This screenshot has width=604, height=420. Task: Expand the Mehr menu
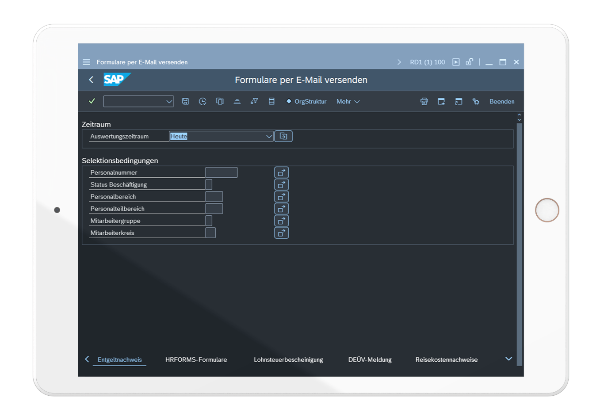tap(348, 101)
